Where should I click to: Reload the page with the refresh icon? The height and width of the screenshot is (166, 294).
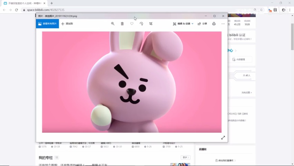coord(17,10)
